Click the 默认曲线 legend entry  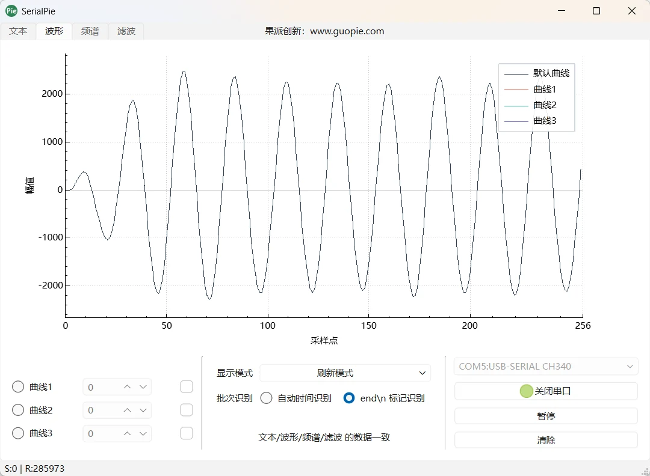point(537,73)
